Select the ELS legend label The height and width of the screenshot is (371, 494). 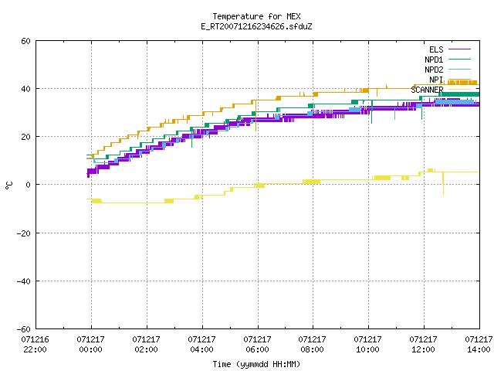436,49
